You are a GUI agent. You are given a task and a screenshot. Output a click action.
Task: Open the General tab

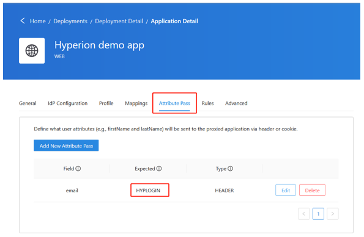(28, 103)
